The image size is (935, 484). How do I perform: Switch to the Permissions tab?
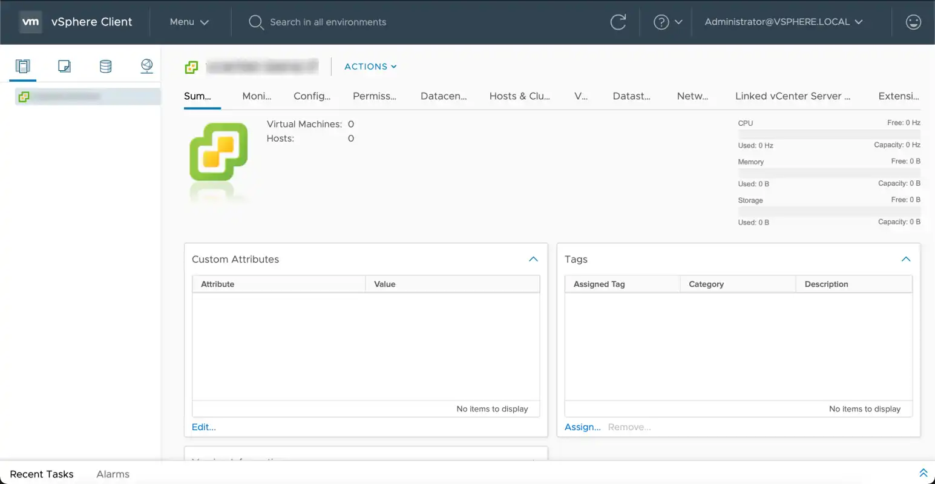375,96
